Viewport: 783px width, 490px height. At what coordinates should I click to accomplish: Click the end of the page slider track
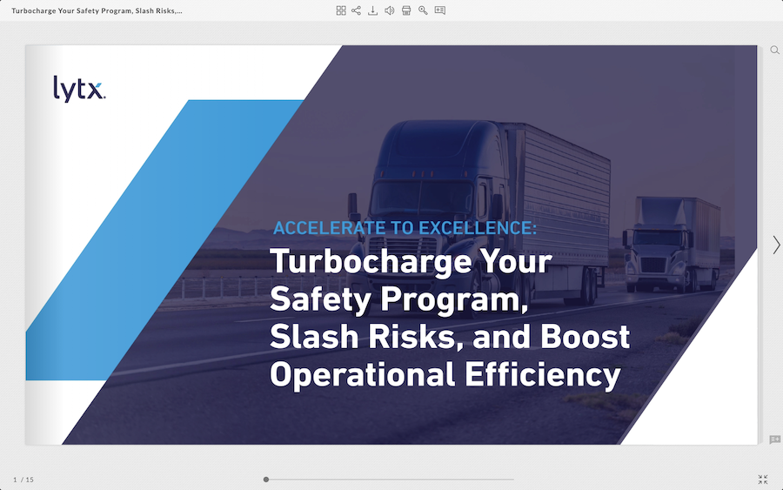coord(512,479)
